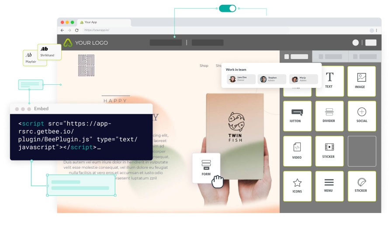Click the floating FORM tile
The height and width of the screenshot is (237, 392).
(206, 168)
